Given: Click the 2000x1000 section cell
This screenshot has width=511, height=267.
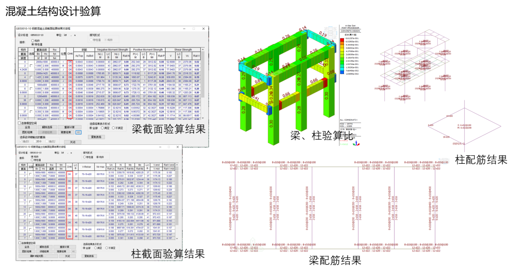Looking at the screenshot, I should point(42,62).
